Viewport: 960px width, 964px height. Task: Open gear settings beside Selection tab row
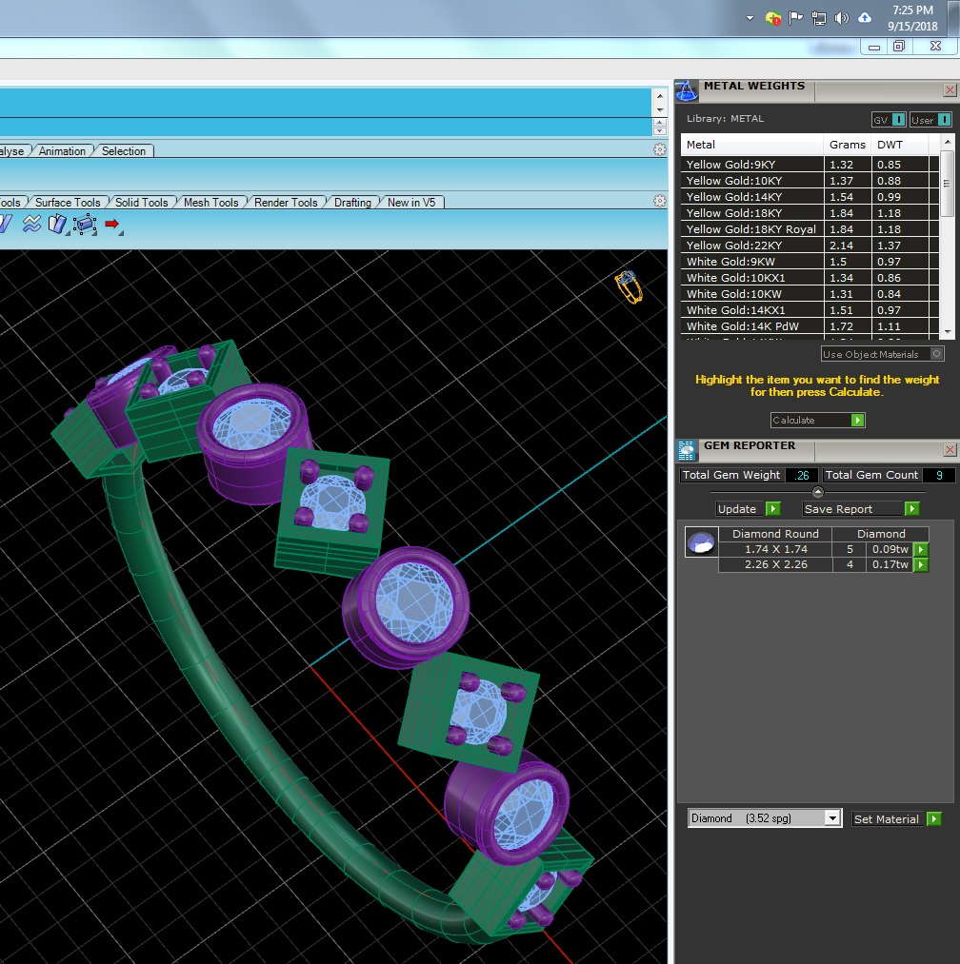point(660,149)
